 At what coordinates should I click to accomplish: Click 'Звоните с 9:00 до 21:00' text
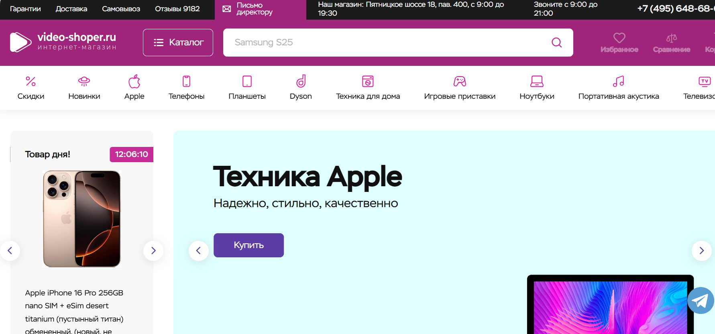pos(565,9)
